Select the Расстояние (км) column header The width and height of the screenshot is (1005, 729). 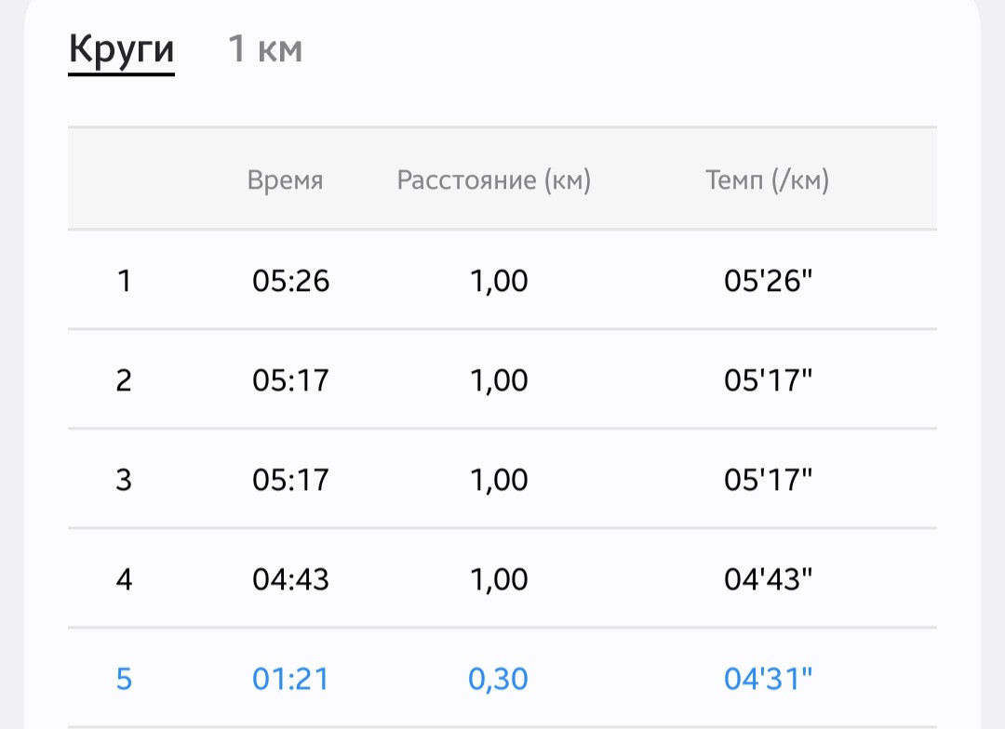493,180
